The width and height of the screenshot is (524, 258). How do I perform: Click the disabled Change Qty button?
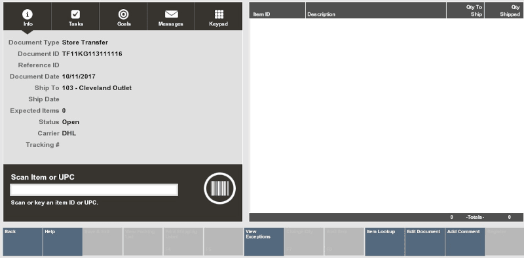tap(304, 242)
